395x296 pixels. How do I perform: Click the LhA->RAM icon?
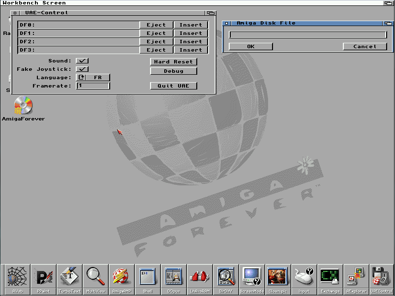pyautogui.click(x=200, y=279)
